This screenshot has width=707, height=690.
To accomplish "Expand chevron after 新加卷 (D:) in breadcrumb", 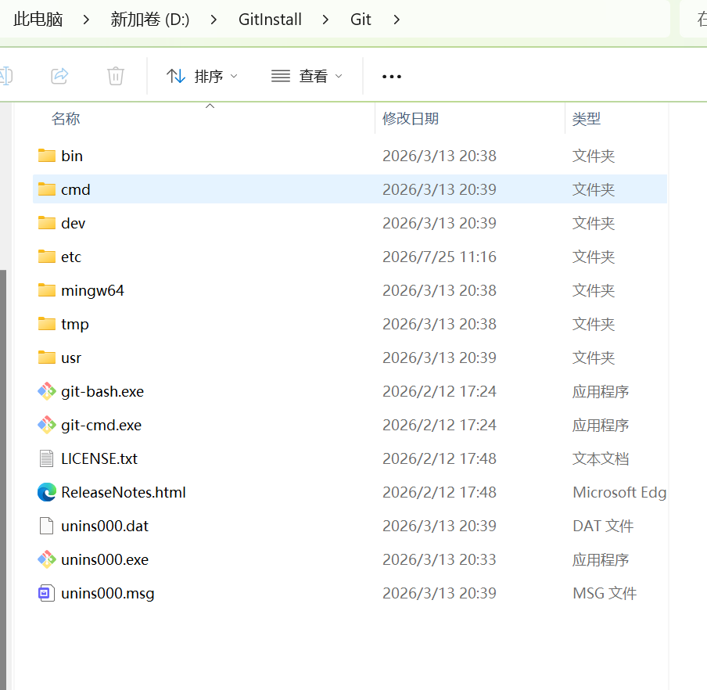I will pos(214,20).
